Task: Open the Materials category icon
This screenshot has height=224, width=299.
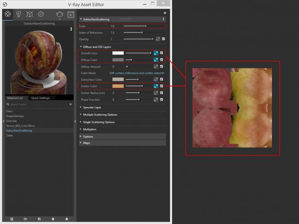Action: click(8, 14)
